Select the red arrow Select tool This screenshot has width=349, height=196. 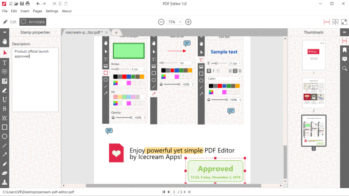[x=5, y=53]
